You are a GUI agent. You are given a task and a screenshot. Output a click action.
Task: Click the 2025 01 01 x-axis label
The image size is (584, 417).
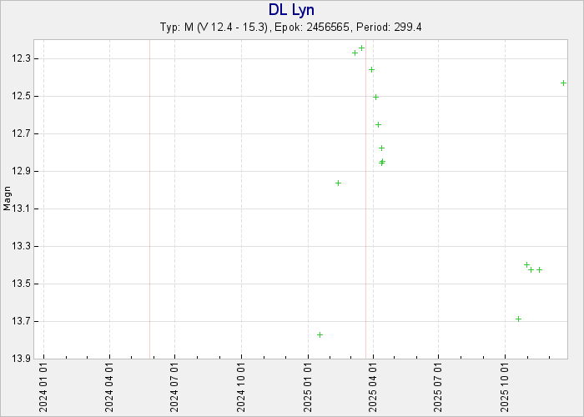pos(307,387)
